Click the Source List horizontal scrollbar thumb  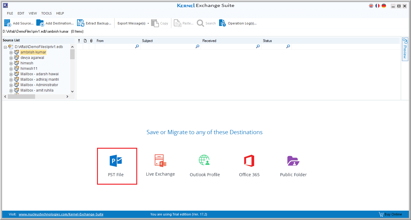(21, 96)
